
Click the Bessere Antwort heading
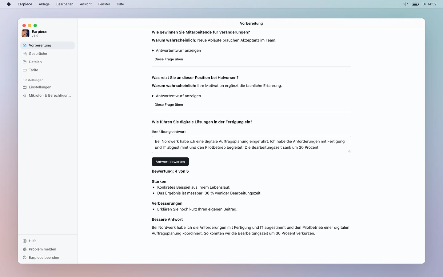(167, 219)
